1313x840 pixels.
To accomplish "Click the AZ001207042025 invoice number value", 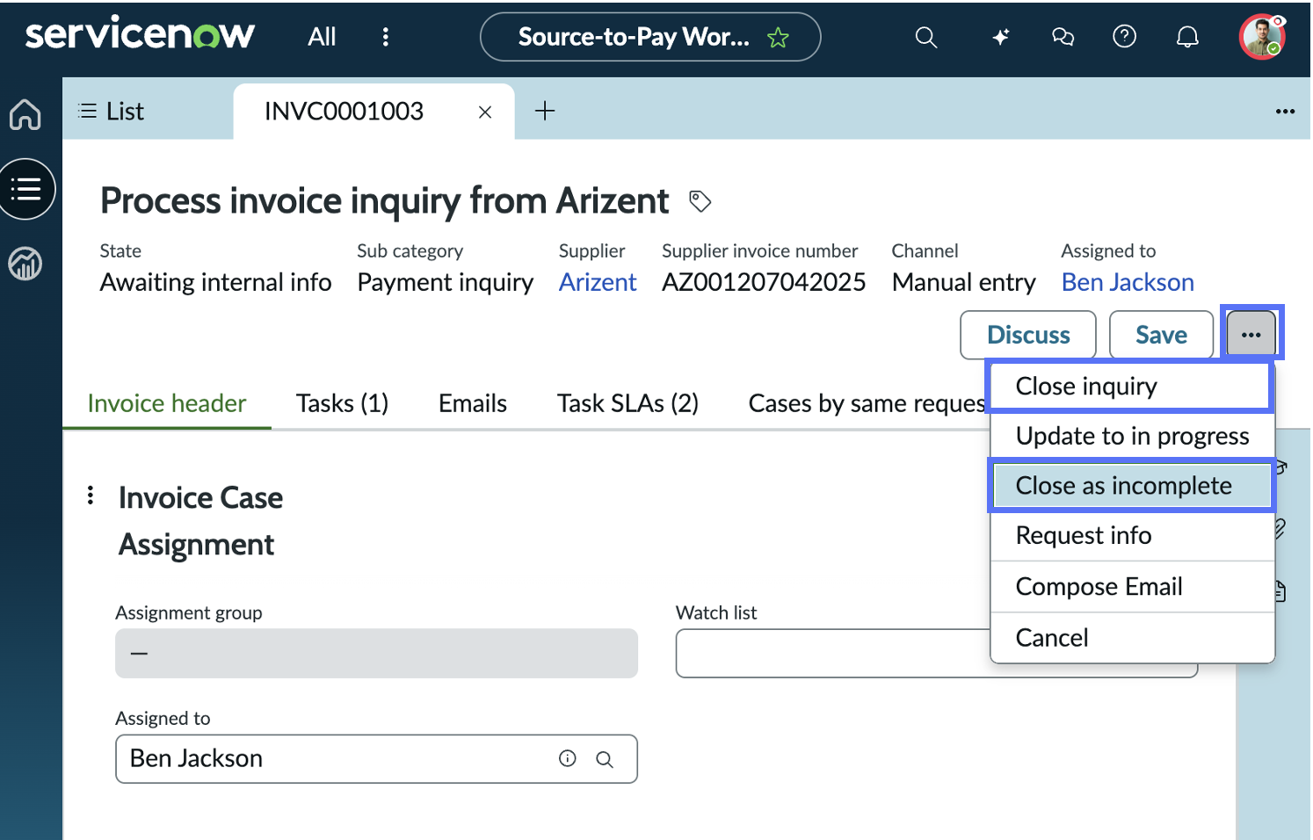I will click(764, 282).
